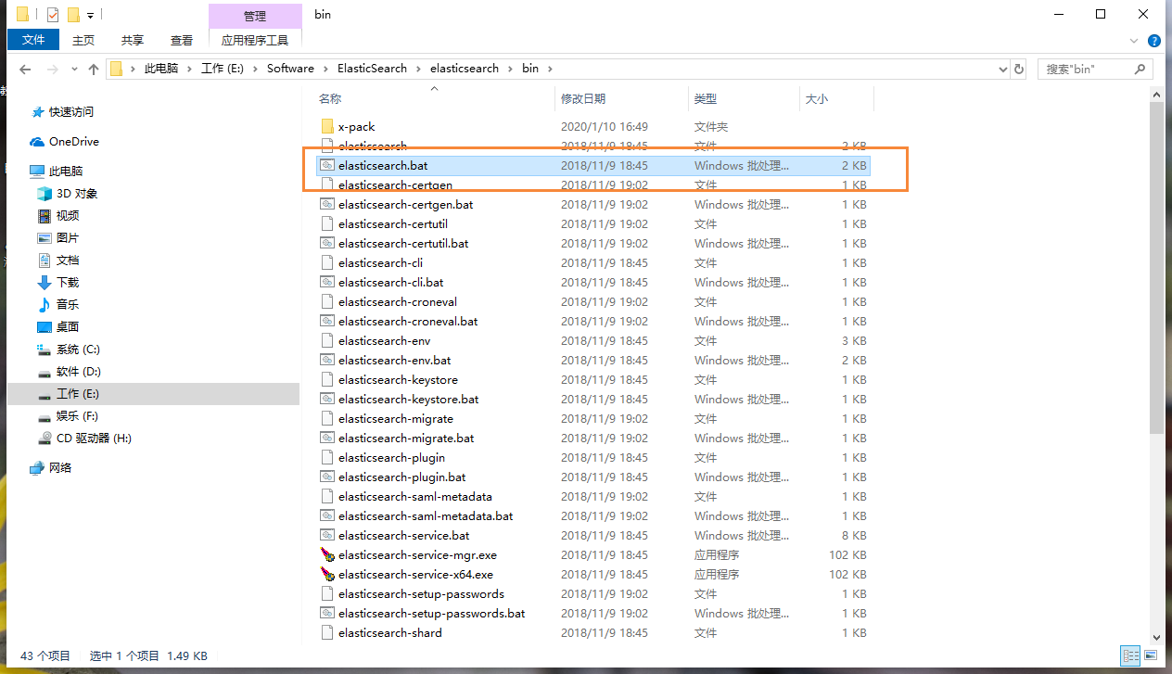The image size is (1172, 674).
Task: Switch to details view layout icon
Action: 1129,655
